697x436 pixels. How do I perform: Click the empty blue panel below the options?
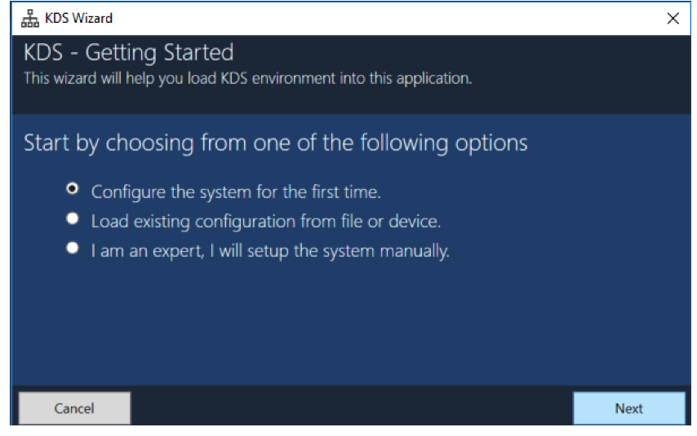click(351, 324)
